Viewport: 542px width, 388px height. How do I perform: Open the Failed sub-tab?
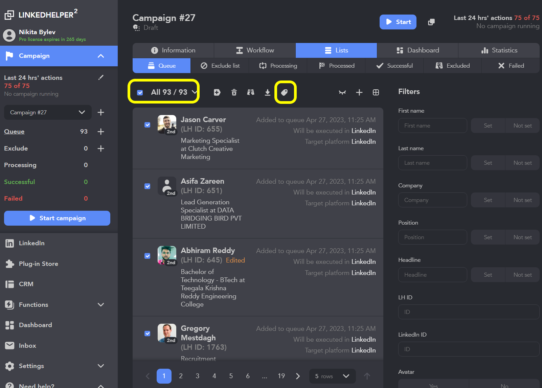point(511,66)
